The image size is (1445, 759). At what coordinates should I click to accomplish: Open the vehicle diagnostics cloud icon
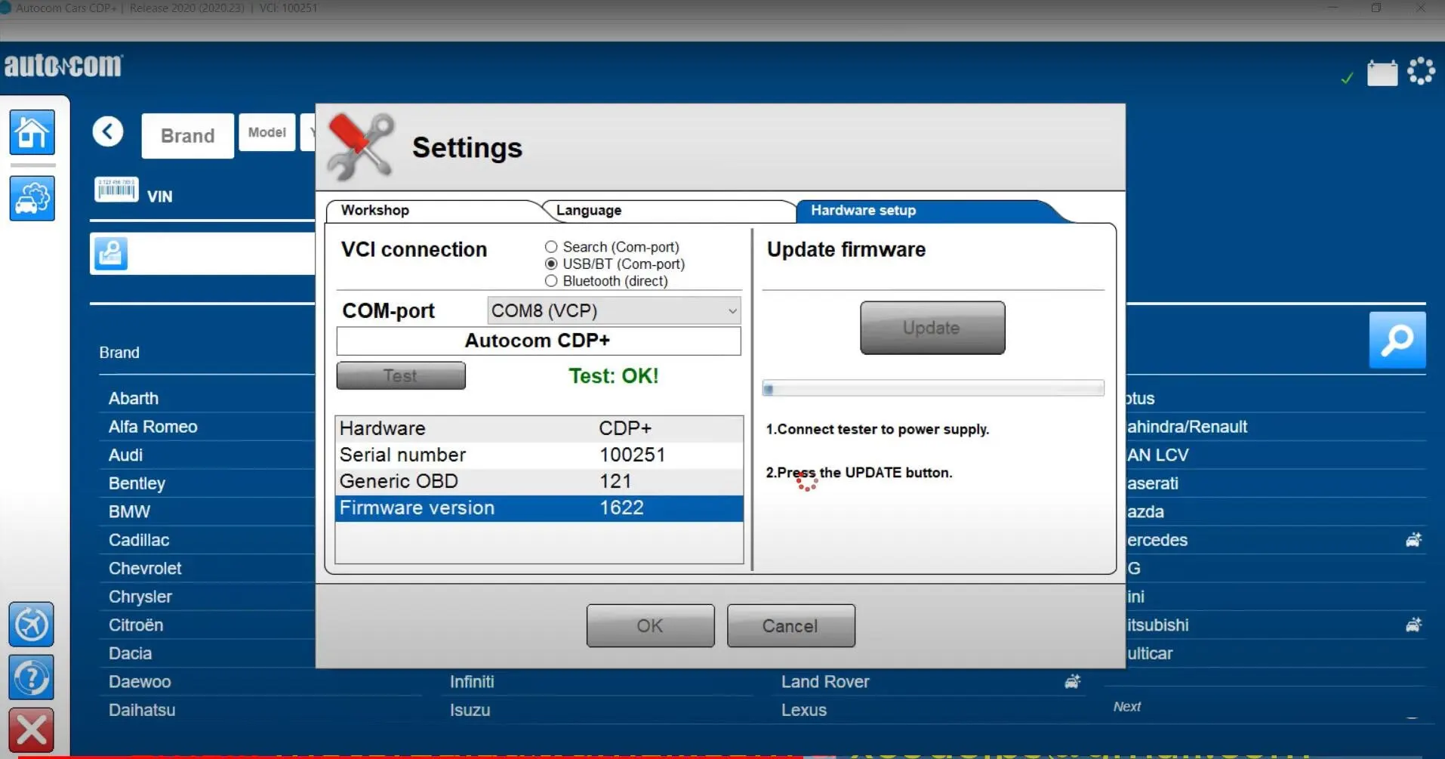pyautogui.click(x=32, y=198)
